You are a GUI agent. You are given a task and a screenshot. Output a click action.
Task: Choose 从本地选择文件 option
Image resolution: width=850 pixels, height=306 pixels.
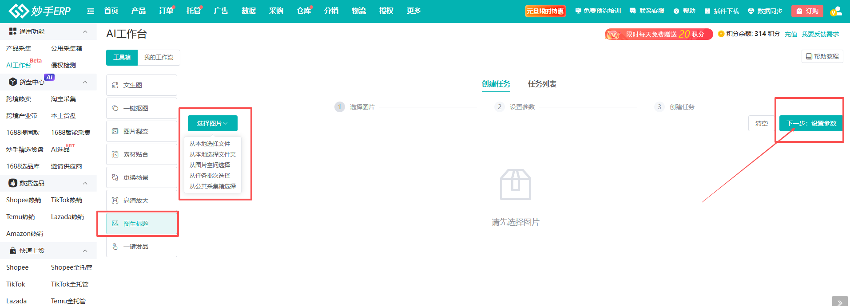[x=210, y=144]
